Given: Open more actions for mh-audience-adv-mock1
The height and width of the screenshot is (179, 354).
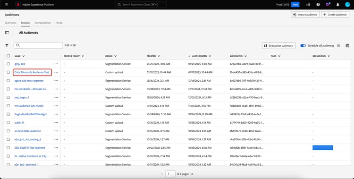Looking at the screenshot, I should point(56,106).
